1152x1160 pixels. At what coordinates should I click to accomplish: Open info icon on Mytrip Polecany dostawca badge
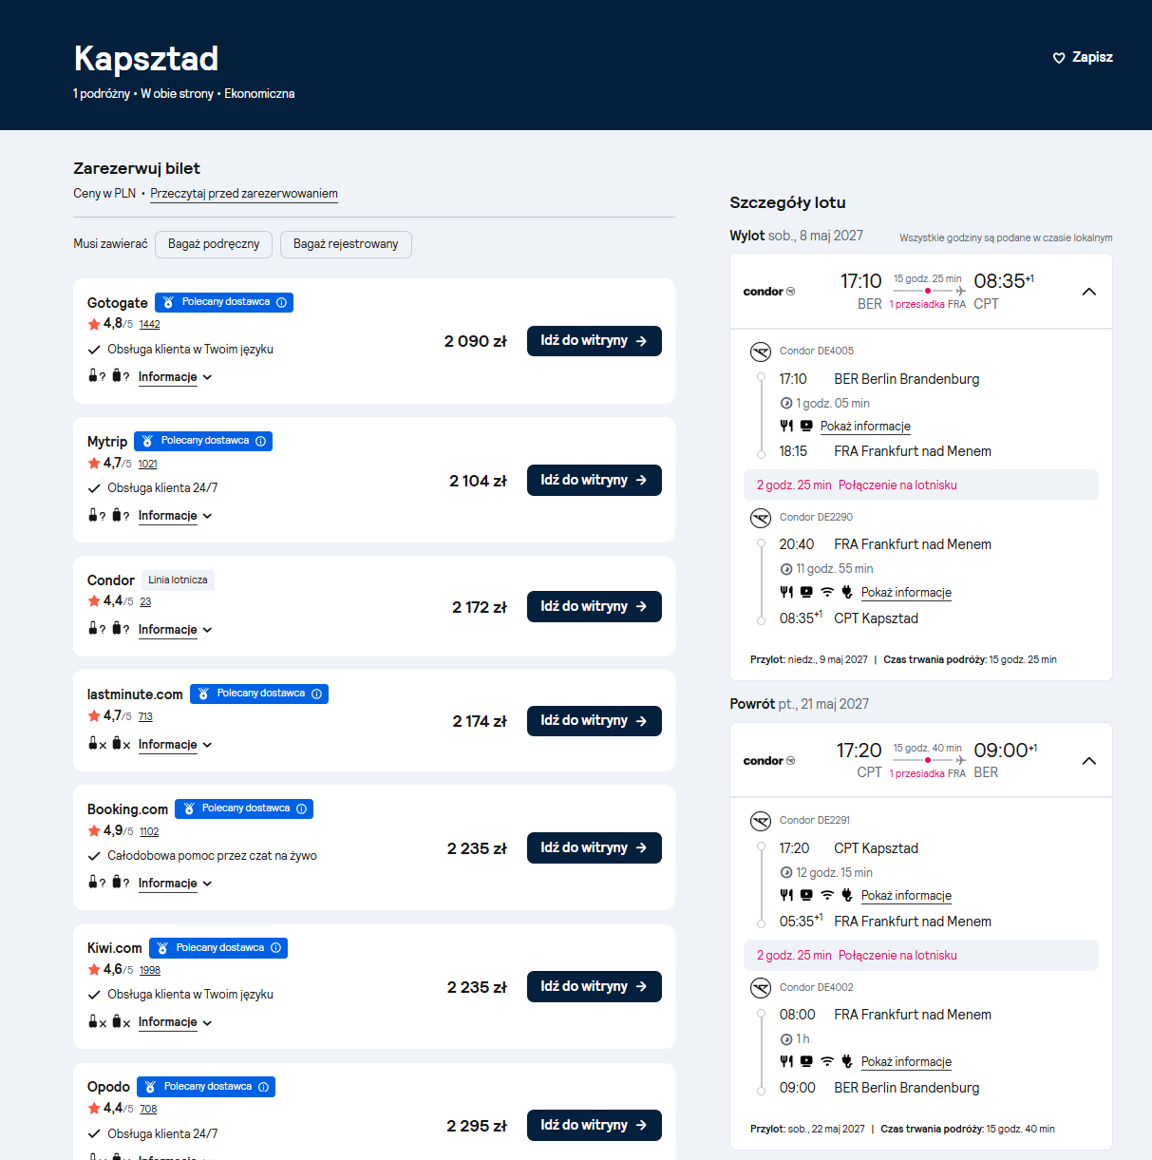[x=260, y=441]
